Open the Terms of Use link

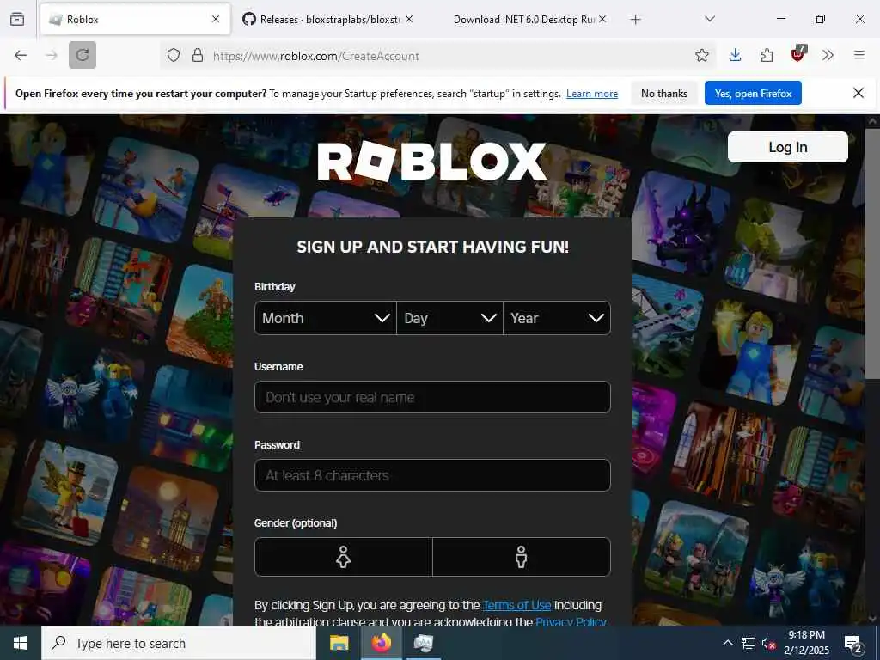pyautogui.click(x=516, y=605)
